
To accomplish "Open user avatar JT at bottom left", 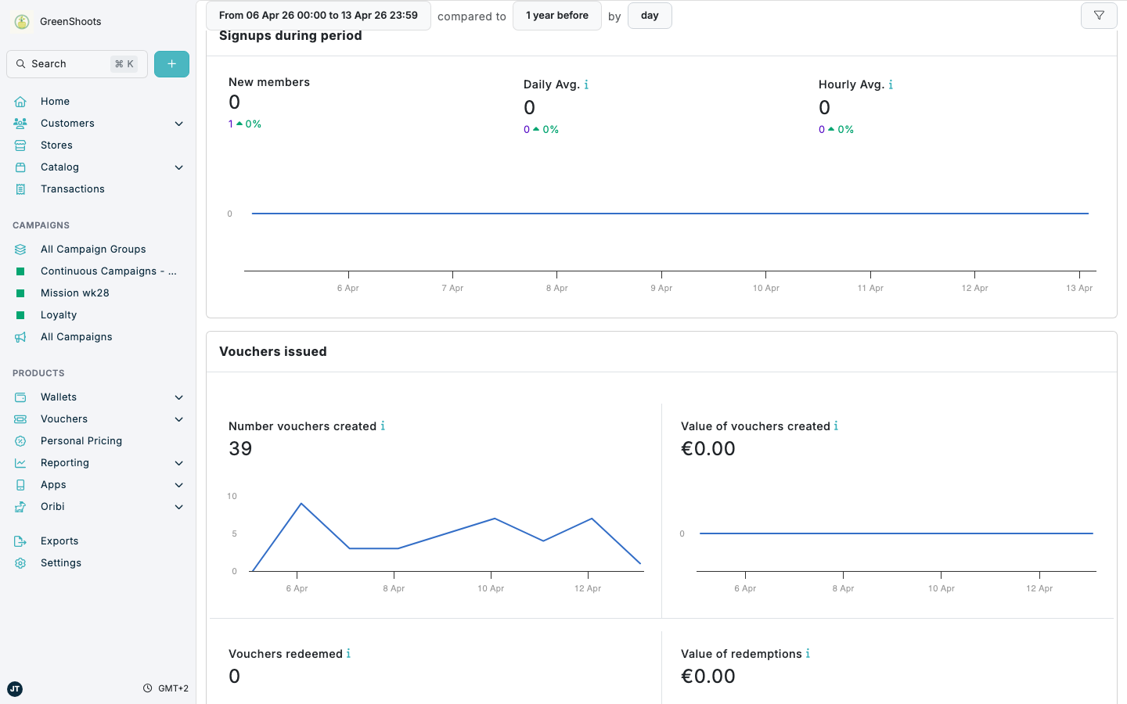I will pos(15,688).
